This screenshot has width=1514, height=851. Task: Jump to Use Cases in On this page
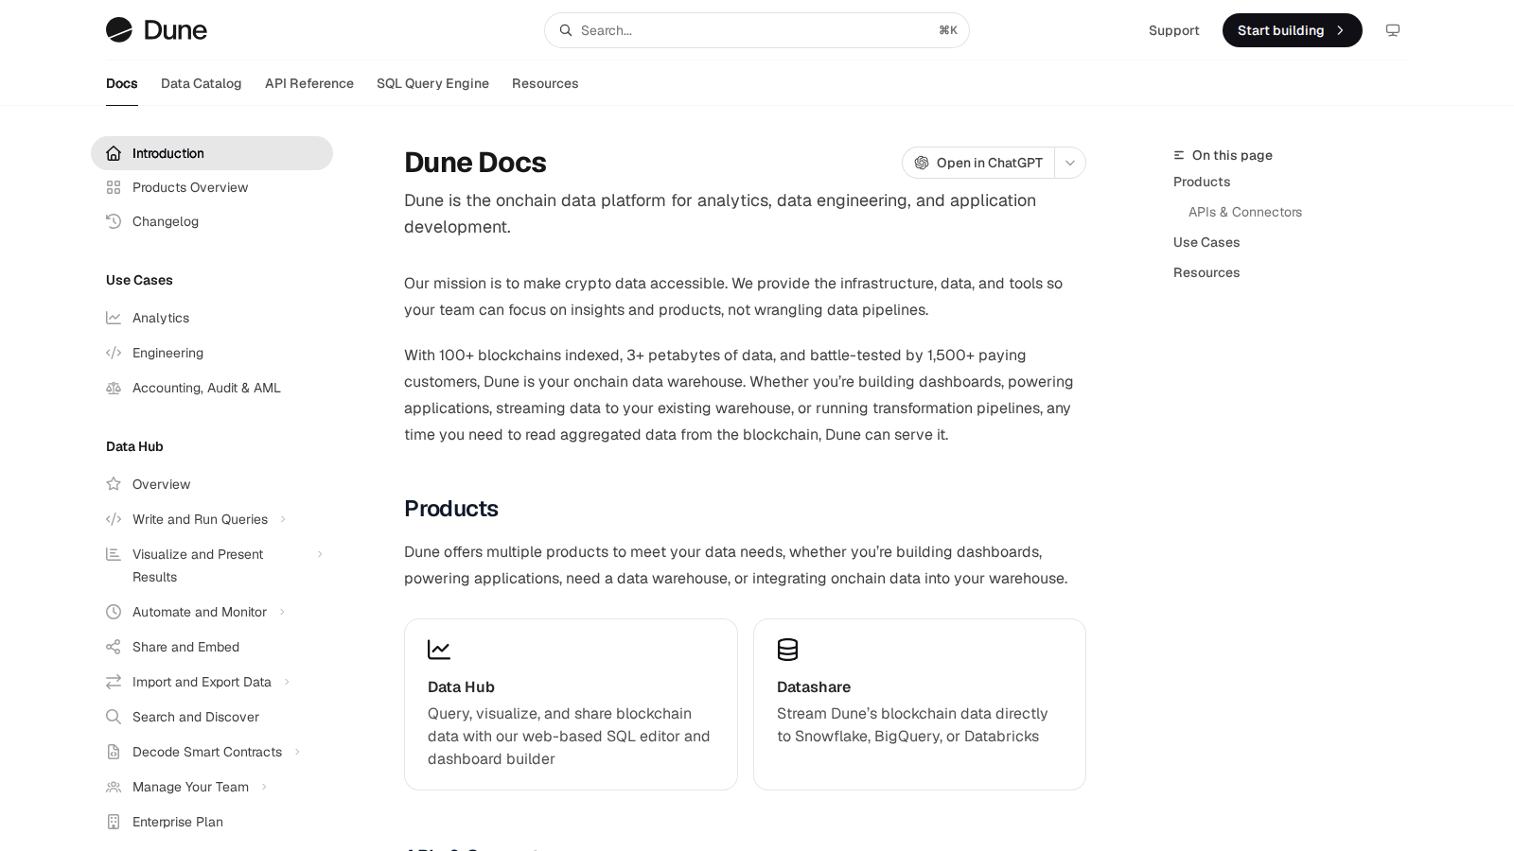1206,242
